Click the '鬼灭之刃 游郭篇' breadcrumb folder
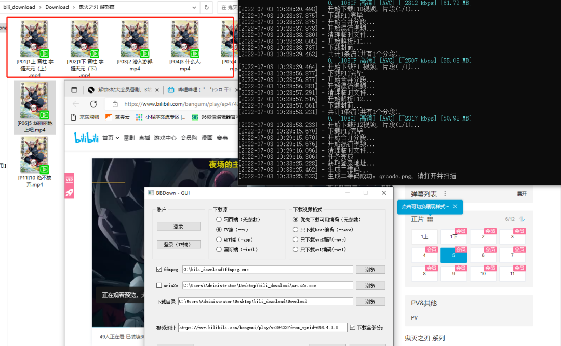561x346 pixels. click(97, 7)
